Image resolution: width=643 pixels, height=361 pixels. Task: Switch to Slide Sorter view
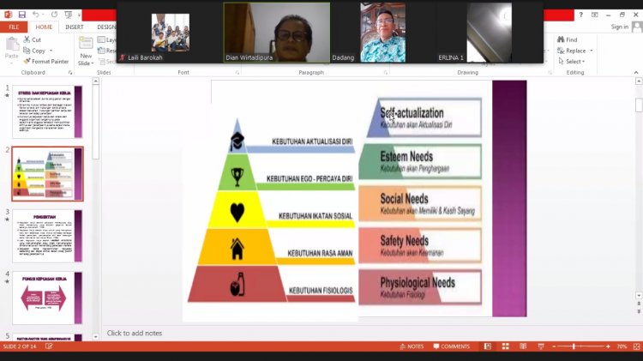click(x=507, y=346)
